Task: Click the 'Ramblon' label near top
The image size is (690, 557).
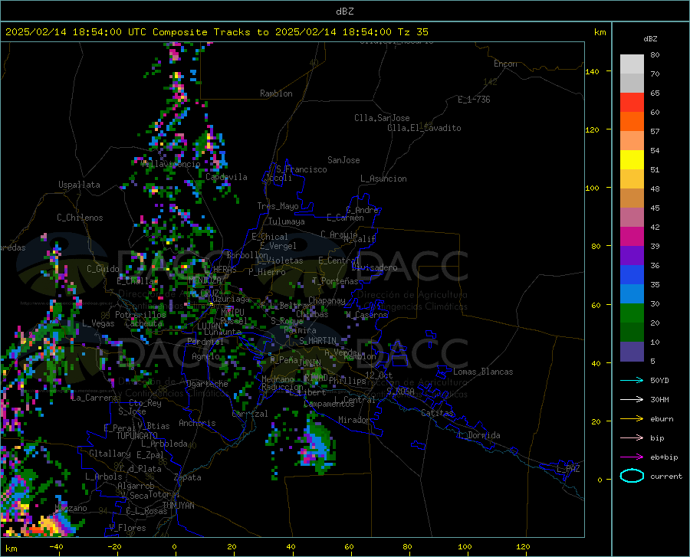Action: tap(276, 93)
